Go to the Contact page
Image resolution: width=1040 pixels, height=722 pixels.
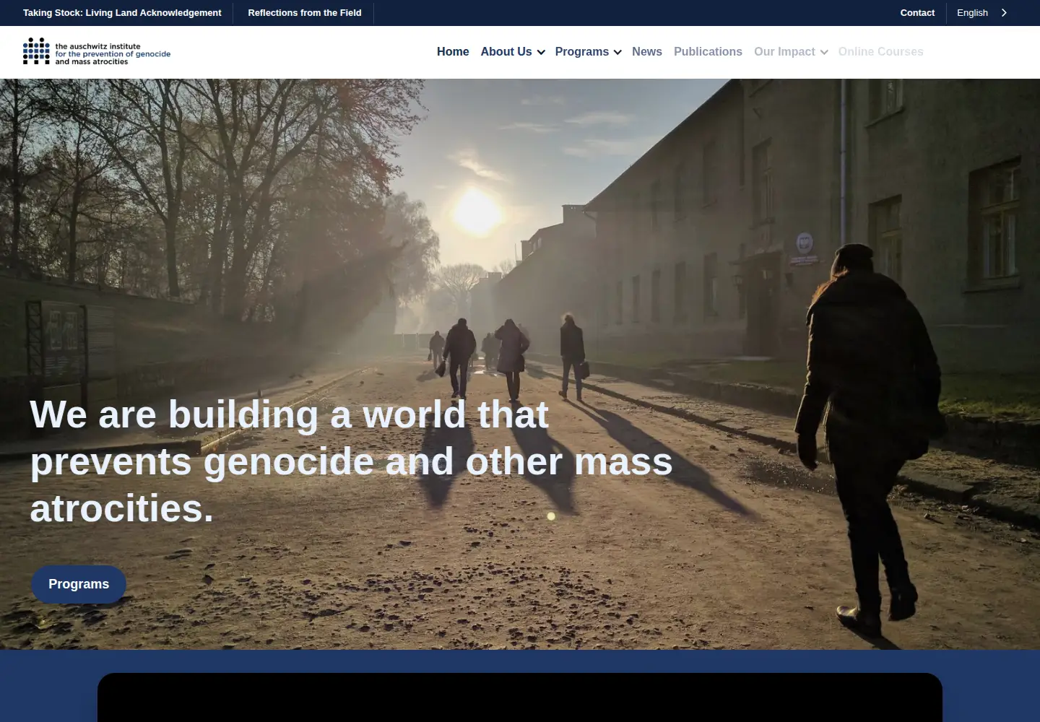pos(917,13)
